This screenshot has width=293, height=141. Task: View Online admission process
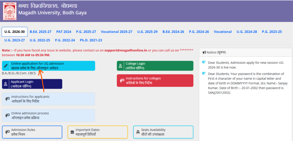[49, 116]
